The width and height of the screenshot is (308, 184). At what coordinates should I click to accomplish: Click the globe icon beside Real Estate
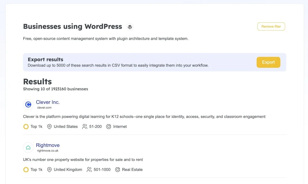pyautogui.click(x=118, y=170)
